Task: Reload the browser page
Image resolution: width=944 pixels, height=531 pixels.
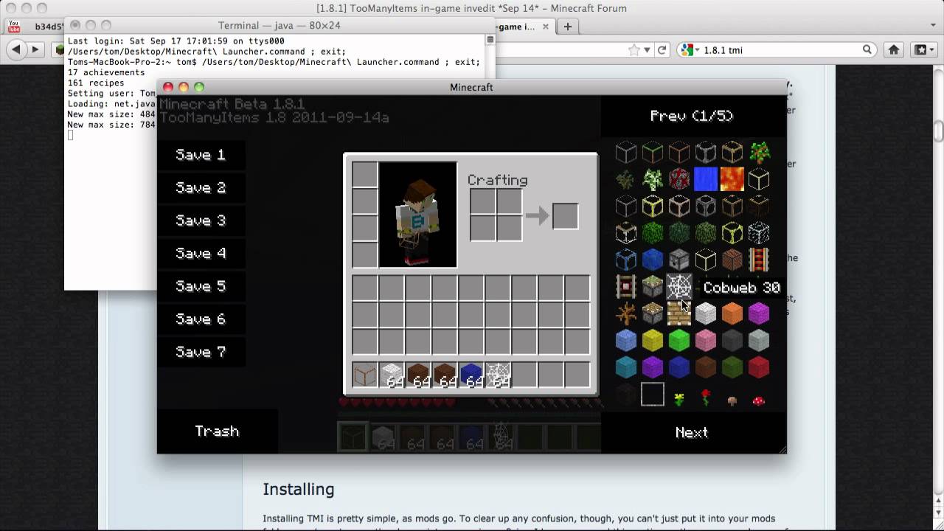Action: pos(662,50)
